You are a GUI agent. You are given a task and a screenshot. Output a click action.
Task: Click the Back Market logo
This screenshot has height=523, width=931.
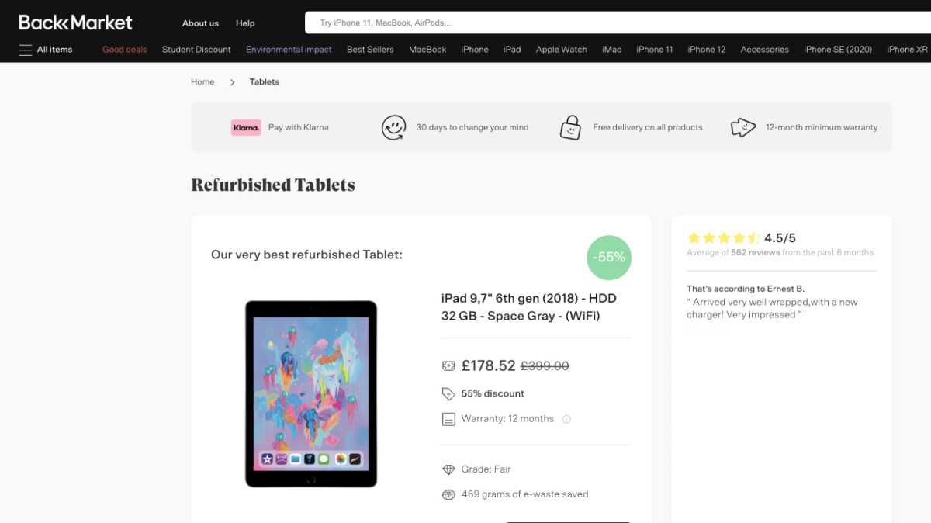75,23
